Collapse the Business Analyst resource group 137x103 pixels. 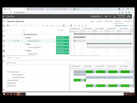pos(7,72)
